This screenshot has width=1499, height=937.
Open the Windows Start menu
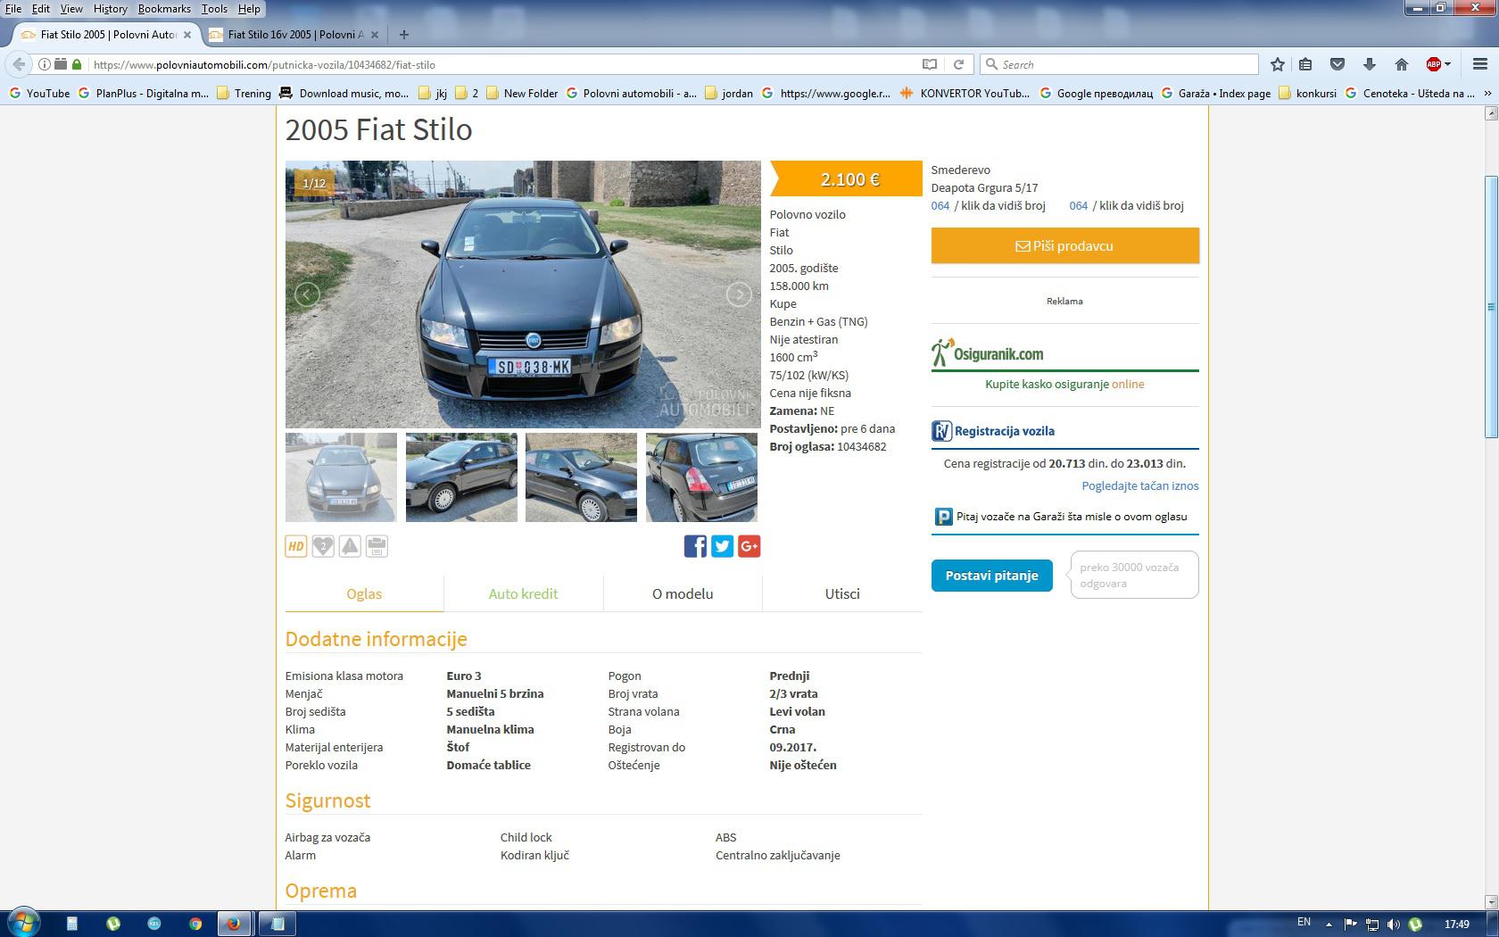coord(24,923)
